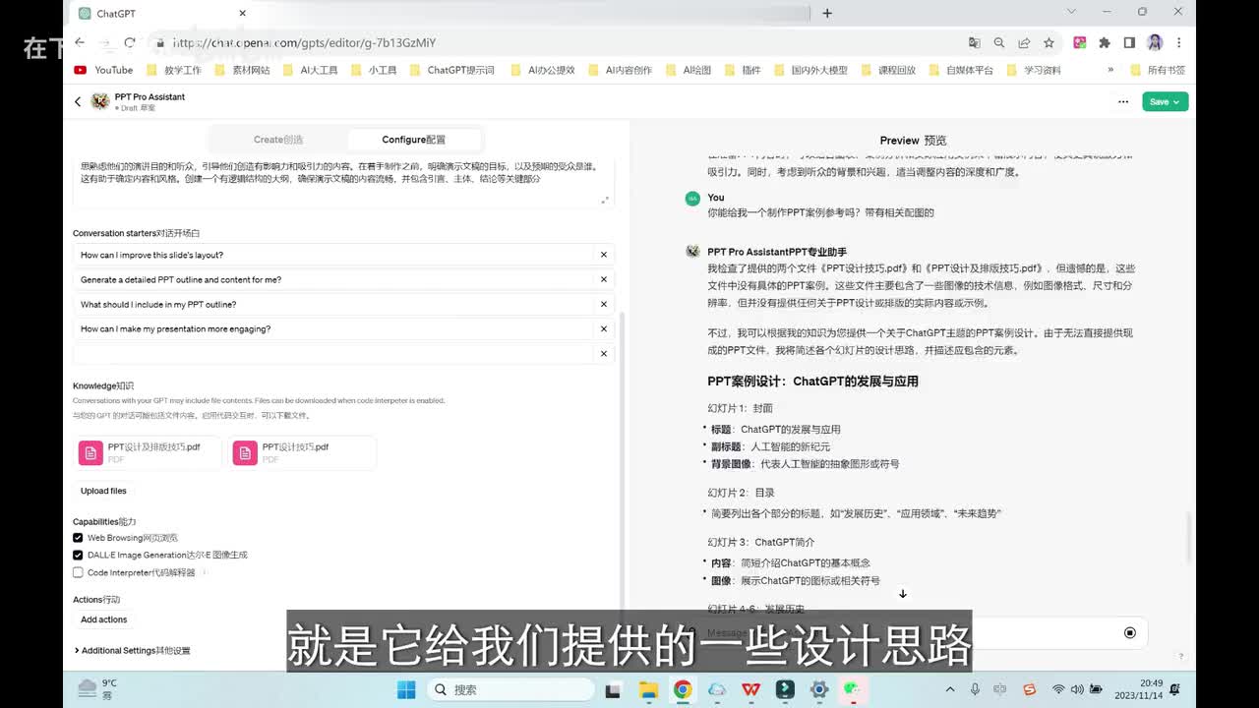Viewport: 1259px width, 708px height.
Task: Click the stop generating button in message box
Action: click(1129, 632)
